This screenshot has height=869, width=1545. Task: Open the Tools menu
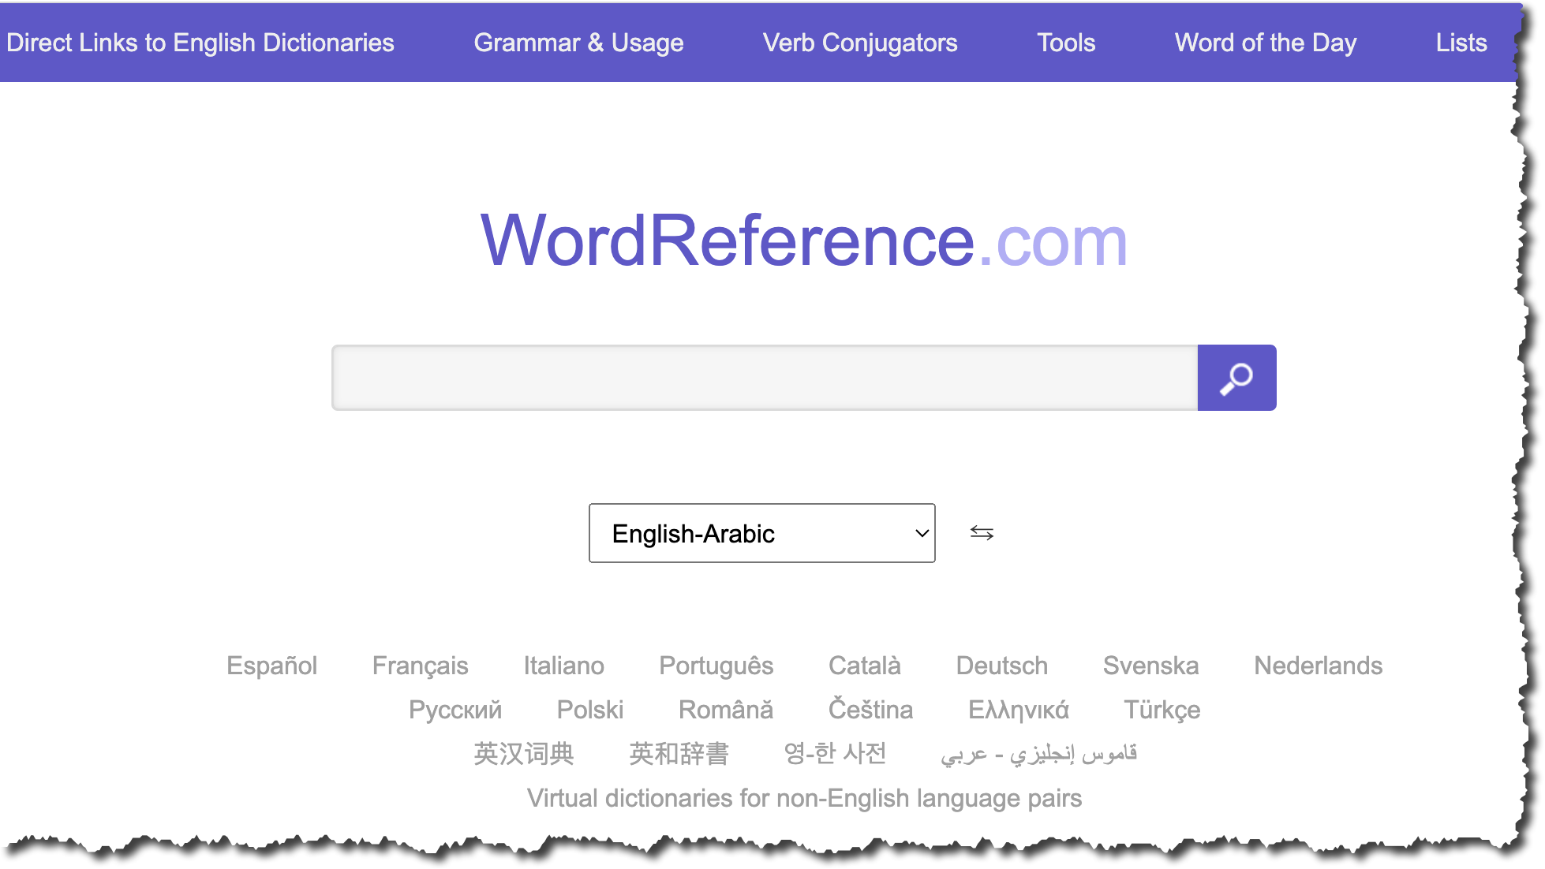click(x=1067, y=43)
